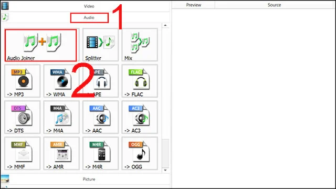Choose the -> AAC conversion
Image resolution: width=336 pixels, height=189 pixels.
tap(100, 117)
